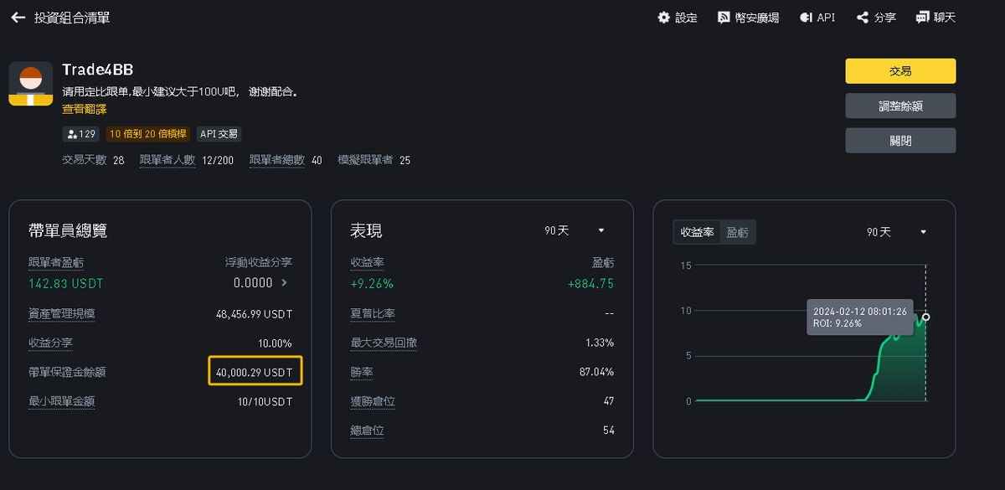
Task: Expand 浮動收益分享 chevron arrow
Action: (x=284, y=283)
